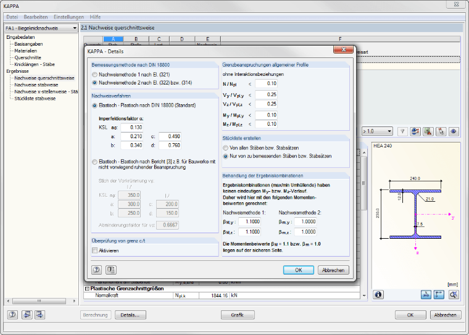
Task: Click the default-values icon beside the dialog help button
Action: 111,270
